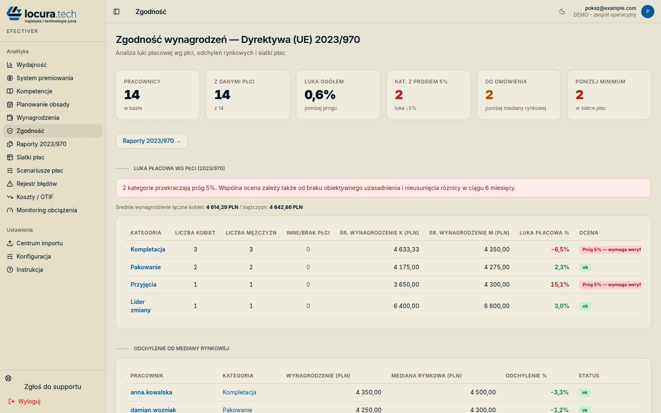Viewport: 661px width, 413px height.
Task: Open the Lider zmiany category link
Action: pos(140,306)
